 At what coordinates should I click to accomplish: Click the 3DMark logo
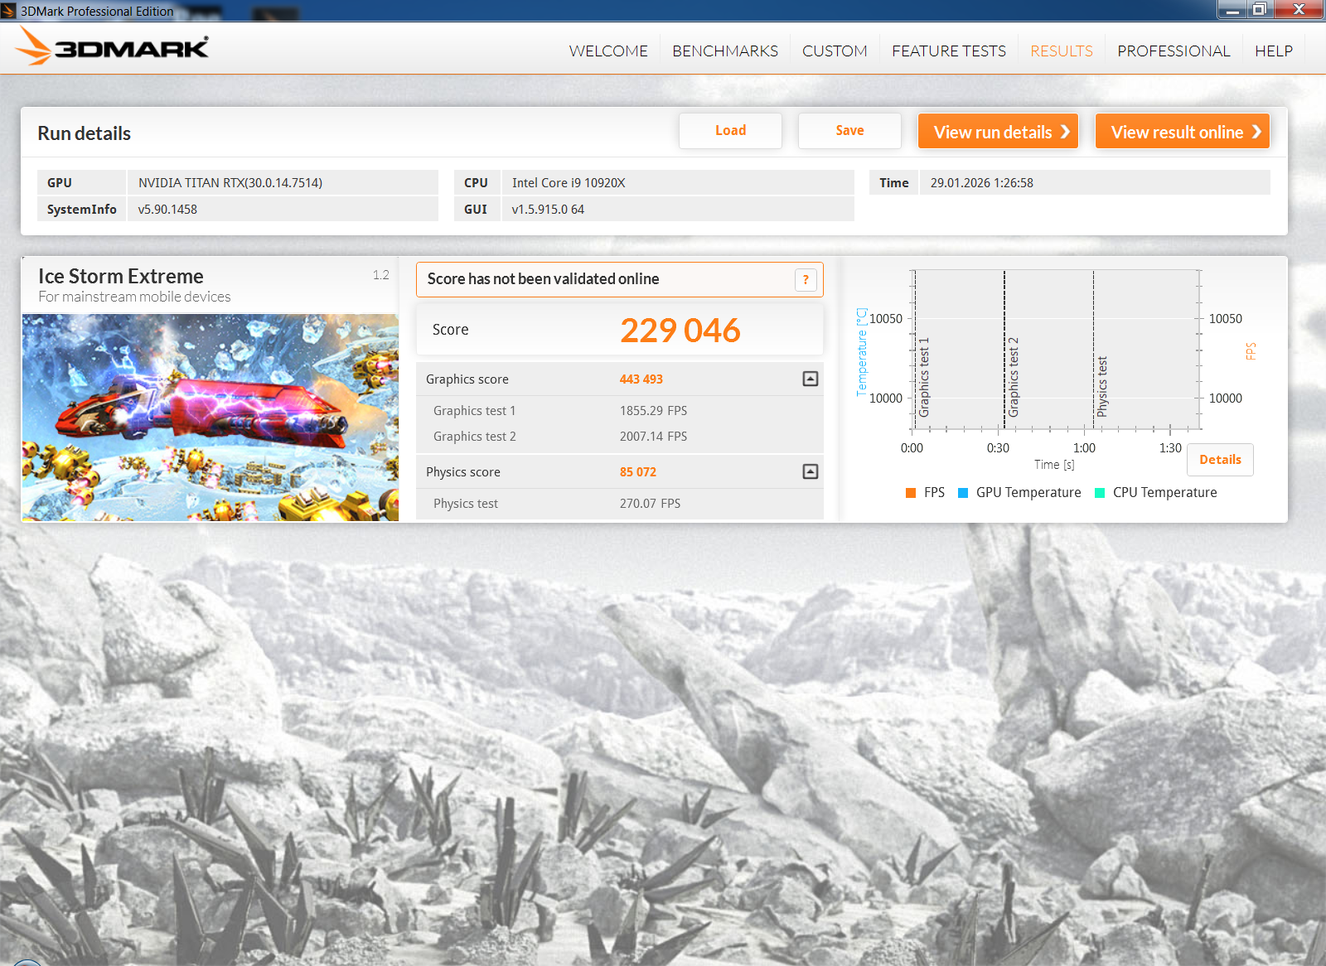click(x=113, y=47)
